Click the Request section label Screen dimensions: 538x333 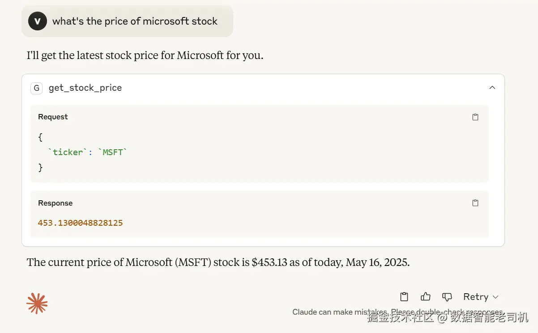[53, 117]
